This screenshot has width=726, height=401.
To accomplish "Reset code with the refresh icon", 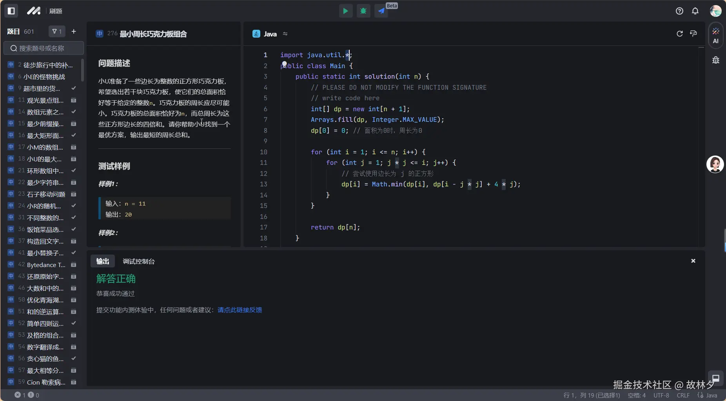I will point(680,34).
